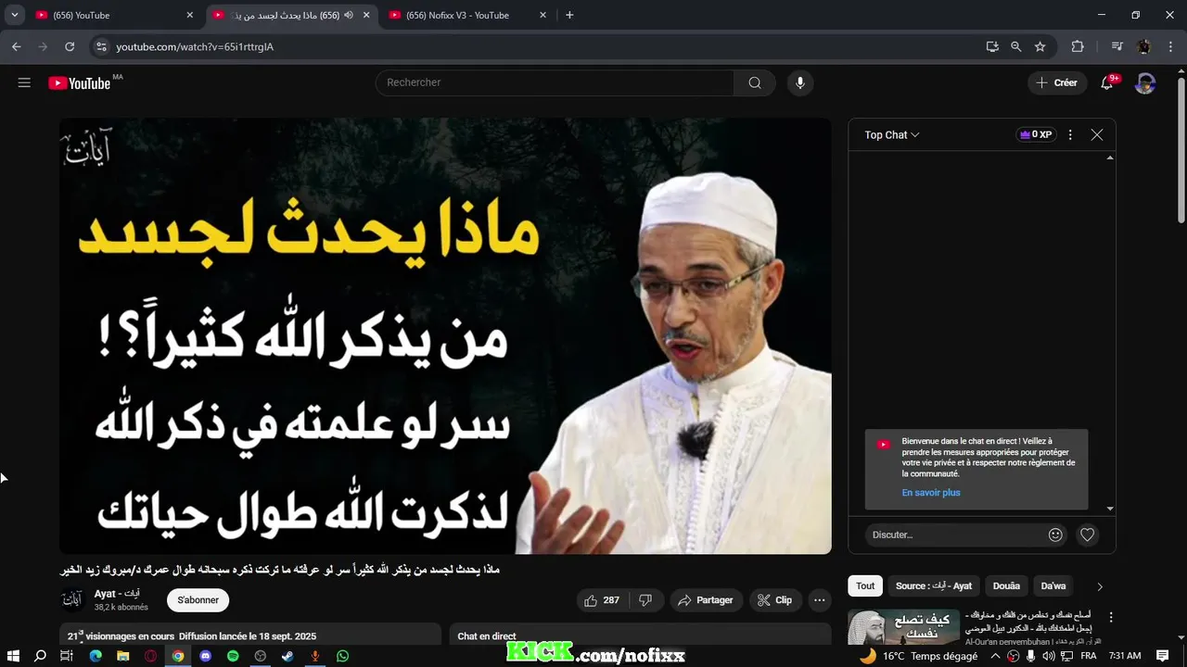The height and width of the screenshot is (667, 1187).
Task: Show hidden system tray icons
Action: [x=996, y=656]
